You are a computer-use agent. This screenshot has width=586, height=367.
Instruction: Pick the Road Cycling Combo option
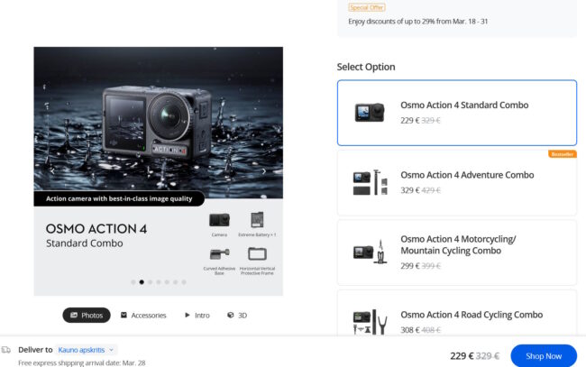click(x=456, y=320)
